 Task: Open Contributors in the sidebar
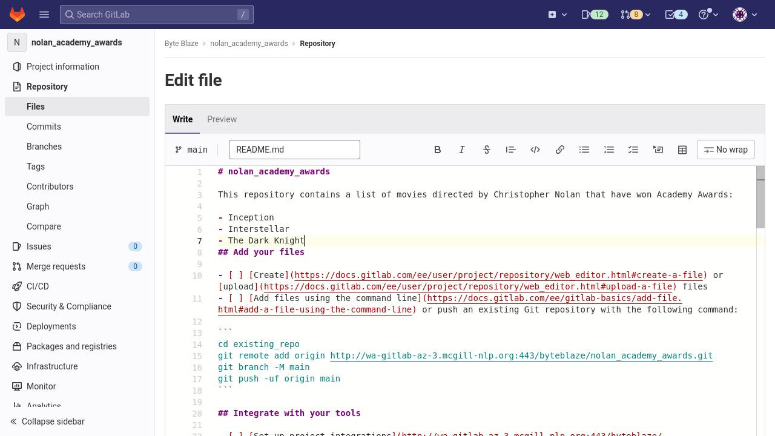77,187
